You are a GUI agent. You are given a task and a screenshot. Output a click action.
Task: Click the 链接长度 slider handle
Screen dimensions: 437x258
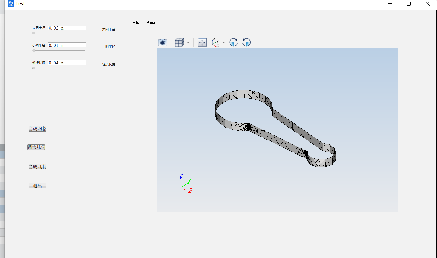(34, 68)
